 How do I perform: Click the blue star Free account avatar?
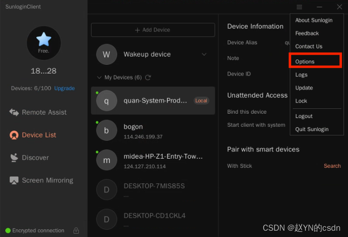tap(44, 43)
